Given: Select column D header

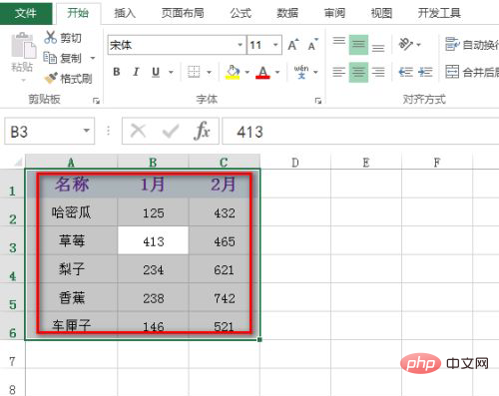Looking at the screenshot, I should coord(295,163).
